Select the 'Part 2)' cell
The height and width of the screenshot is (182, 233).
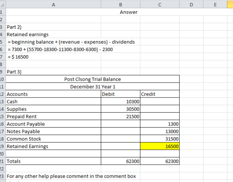53,27
